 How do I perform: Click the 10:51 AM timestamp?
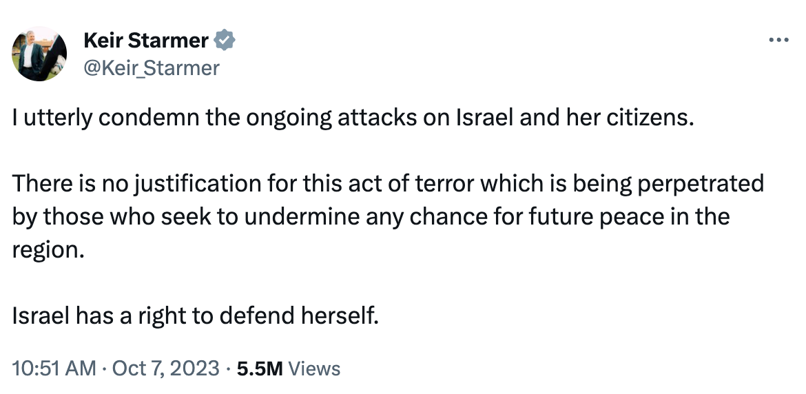tap(54, 369)
